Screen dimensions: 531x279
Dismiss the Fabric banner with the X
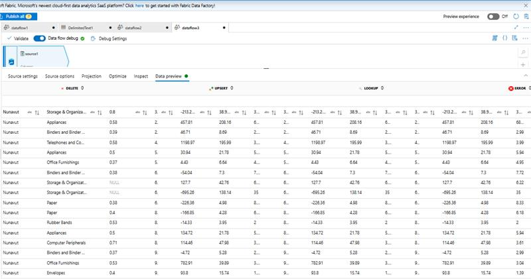point(526,5)
